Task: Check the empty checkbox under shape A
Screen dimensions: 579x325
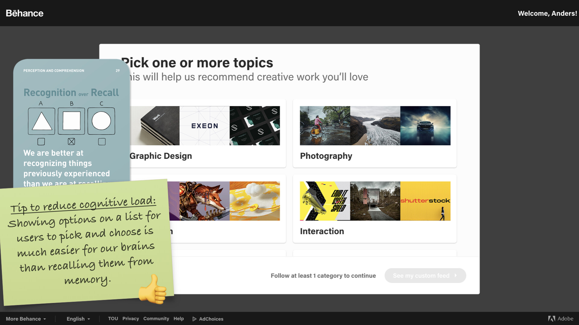Action: click(x=41, y=141)
